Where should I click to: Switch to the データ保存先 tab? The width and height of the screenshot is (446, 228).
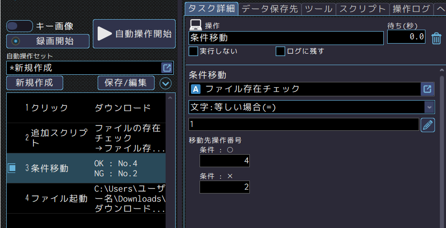tap(263, 8)
